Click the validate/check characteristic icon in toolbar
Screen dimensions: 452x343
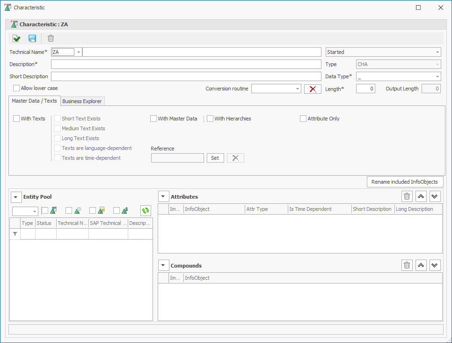point(17,38)
